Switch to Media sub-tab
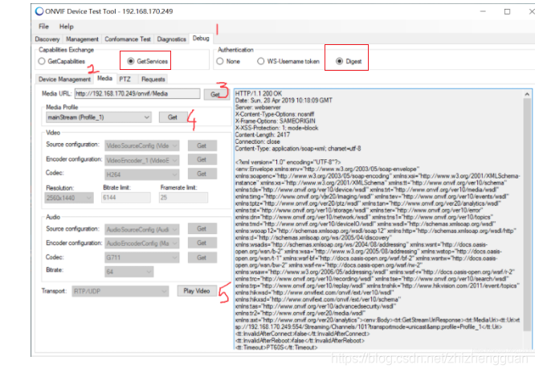This screenshot has height=373, width=535. pos(104,78)
